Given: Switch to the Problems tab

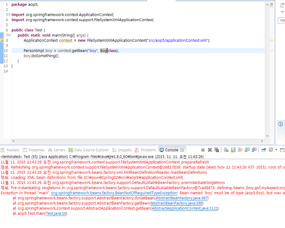Looking at the screenshot, I should [x=145, y=150].
